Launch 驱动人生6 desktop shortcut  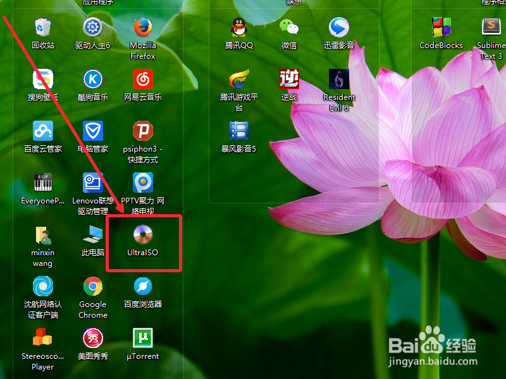tap(92, 27)
